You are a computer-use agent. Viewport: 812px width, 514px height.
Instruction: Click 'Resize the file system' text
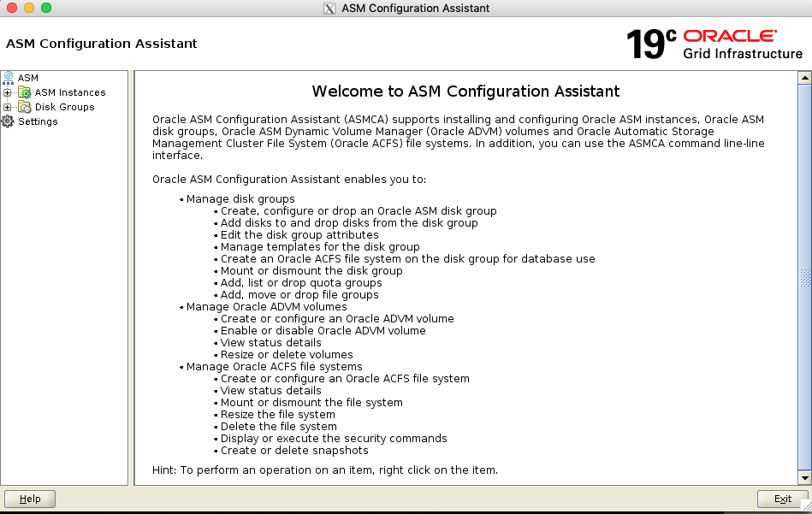coord(277,414)
